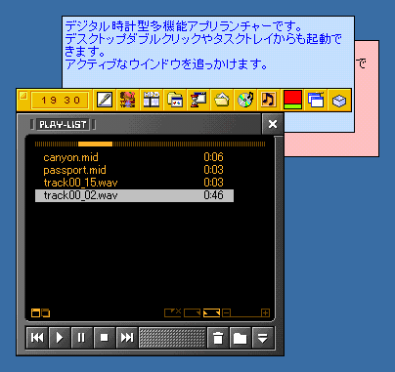
Task: Toggle the middle playlist mode icon
Action: 192,313
